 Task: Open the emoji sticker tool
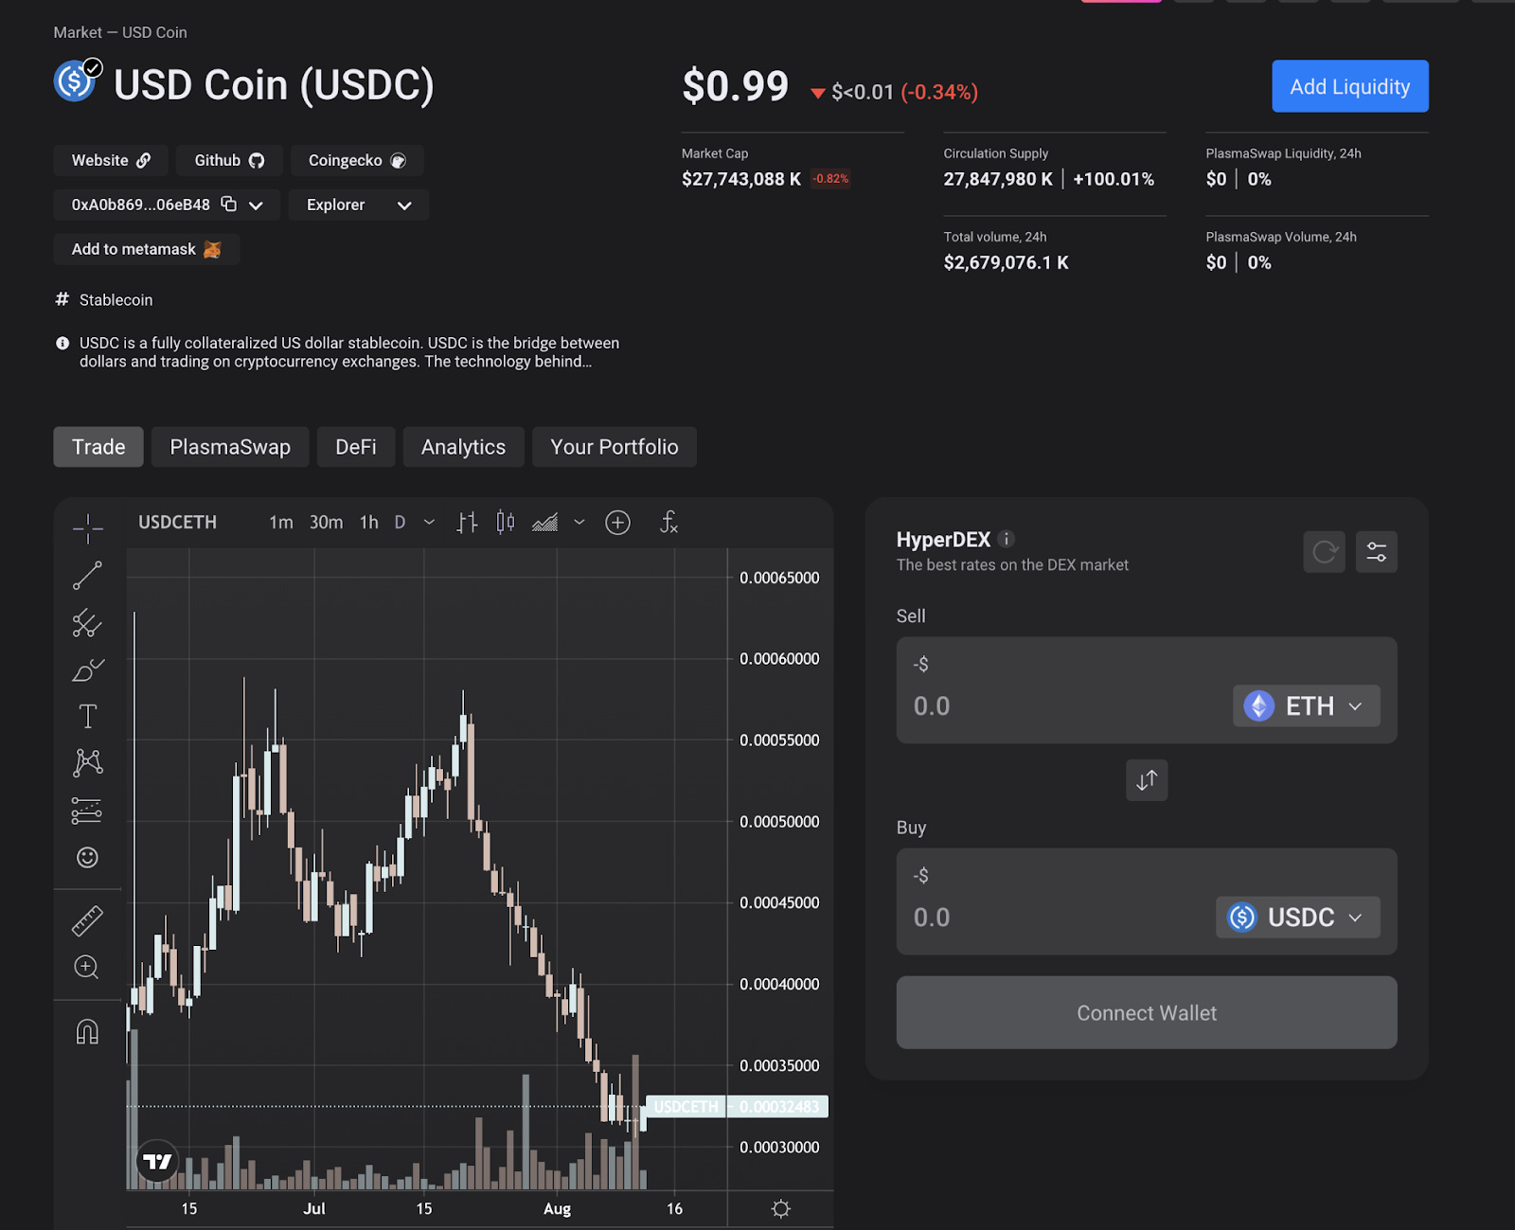pyautogui.click(x=87, y=857)
